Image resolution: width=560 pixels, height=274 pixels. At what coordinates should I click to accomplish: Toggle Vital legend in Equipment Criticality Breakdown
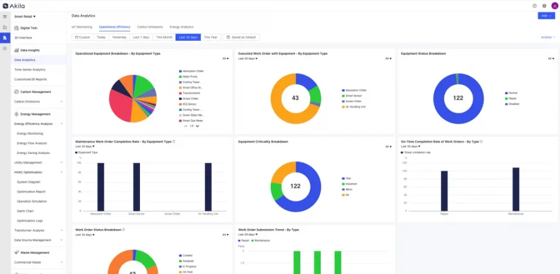346,178
